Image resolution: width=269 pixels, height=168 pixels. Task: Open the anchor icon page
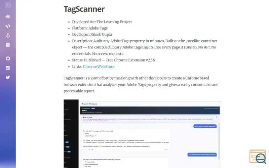tap(8, 36)
